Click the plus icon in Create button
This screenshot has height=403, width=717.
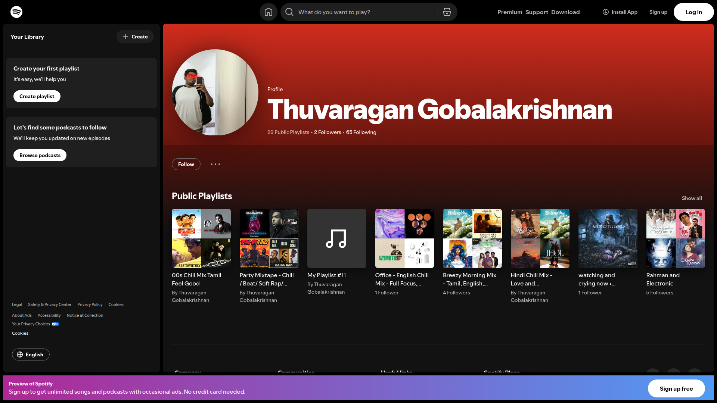(125, 37)
